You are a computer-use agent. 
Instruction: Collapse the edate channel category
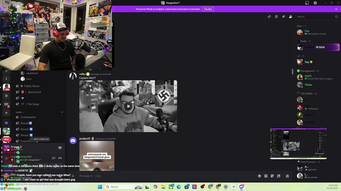click(20, 112)
